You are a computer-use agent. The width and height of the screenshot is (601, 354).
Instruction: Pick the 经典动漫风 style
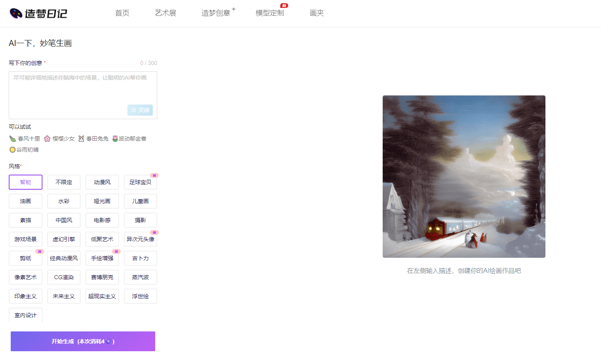(x=64, y=258)
